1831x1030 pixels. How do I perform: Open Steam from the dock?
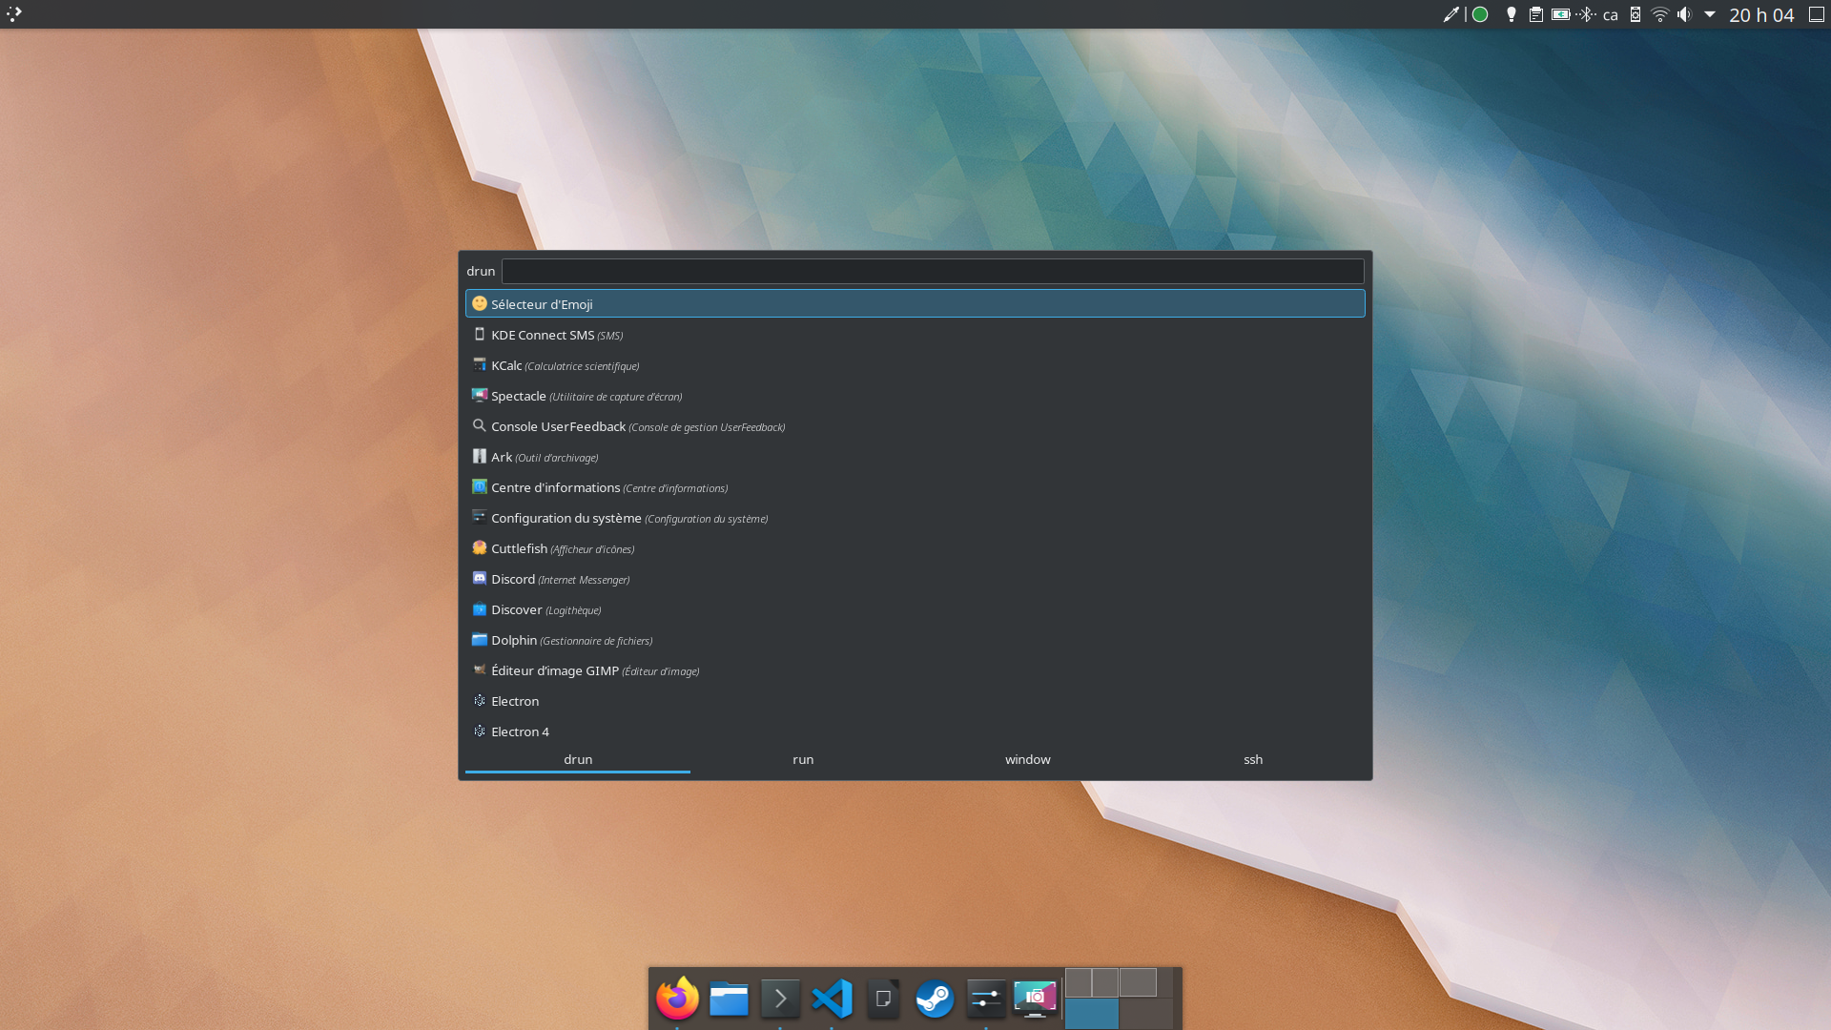pos(935,999)
